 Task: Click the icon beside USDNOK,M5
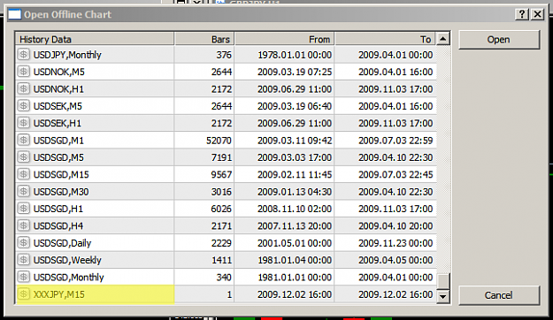[x=24, y=72]
